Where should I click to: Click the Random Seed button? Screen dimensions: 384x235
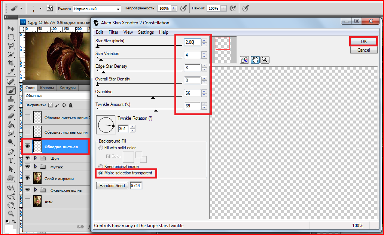point(112,186)
